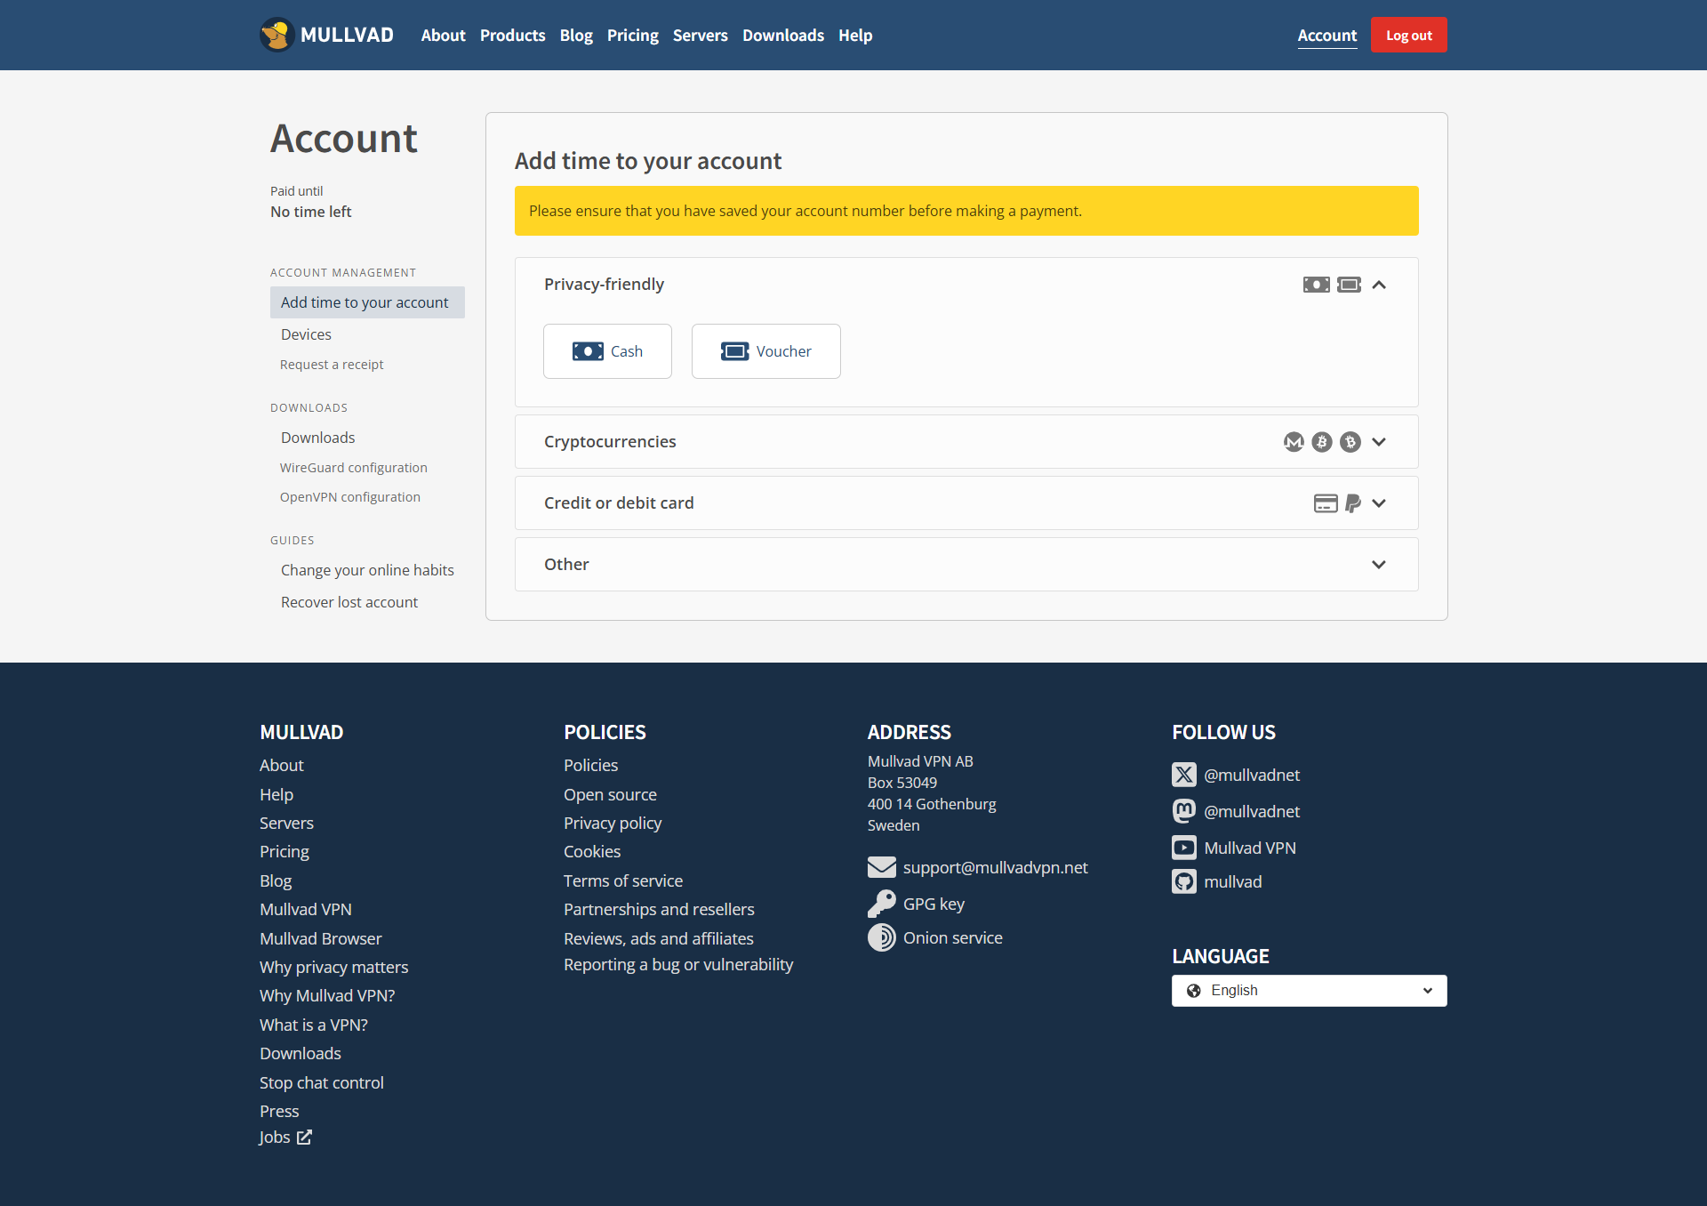Click the Mullvad mole logo icon
Screen dimensions: 1707x1206
[x=276, y=35]
